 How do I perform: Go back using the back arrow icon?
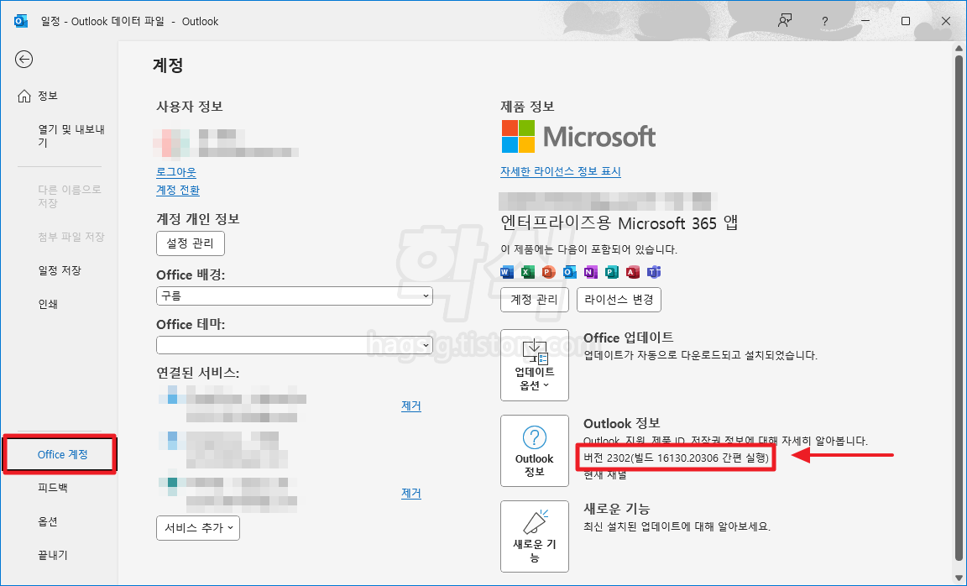24,60
